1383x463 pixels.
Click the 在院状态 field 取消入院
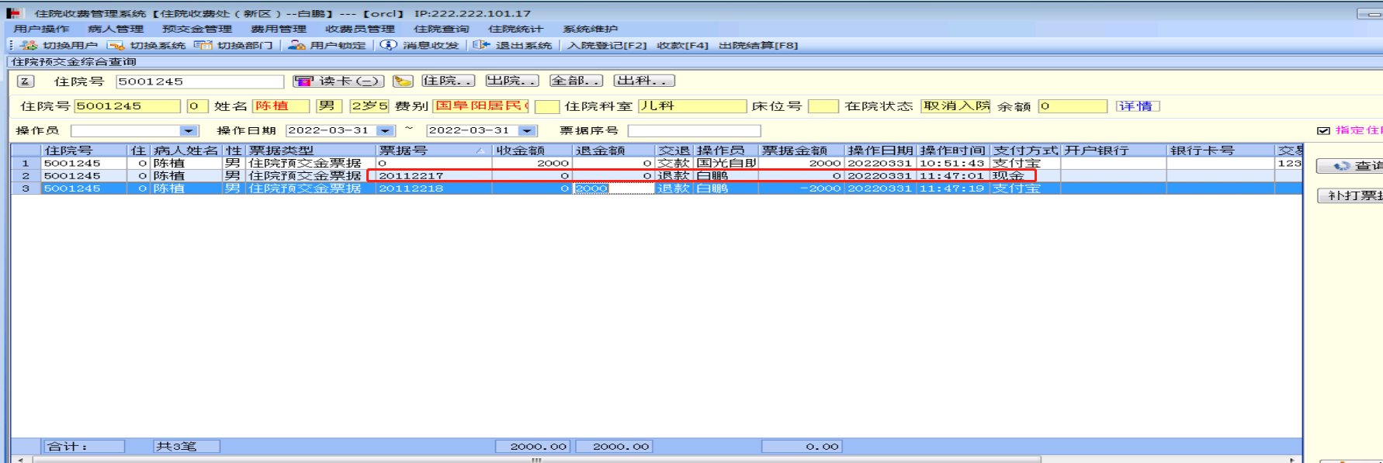955,106
